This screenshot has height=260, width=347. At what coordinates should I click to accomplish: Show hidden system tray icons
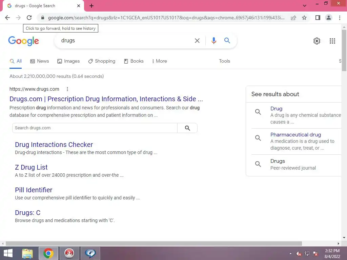click(x=290, y=254)
